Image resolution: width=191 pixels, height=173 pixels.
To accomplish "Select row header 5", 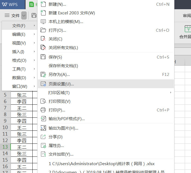I will [x=5, y=95].
